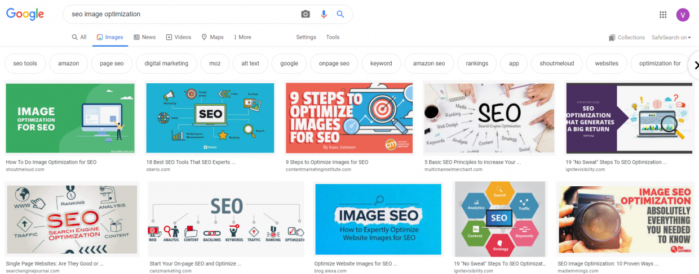
Task: Open 'Optimize Website Images for SEO' title
Action: click(356, 263)
